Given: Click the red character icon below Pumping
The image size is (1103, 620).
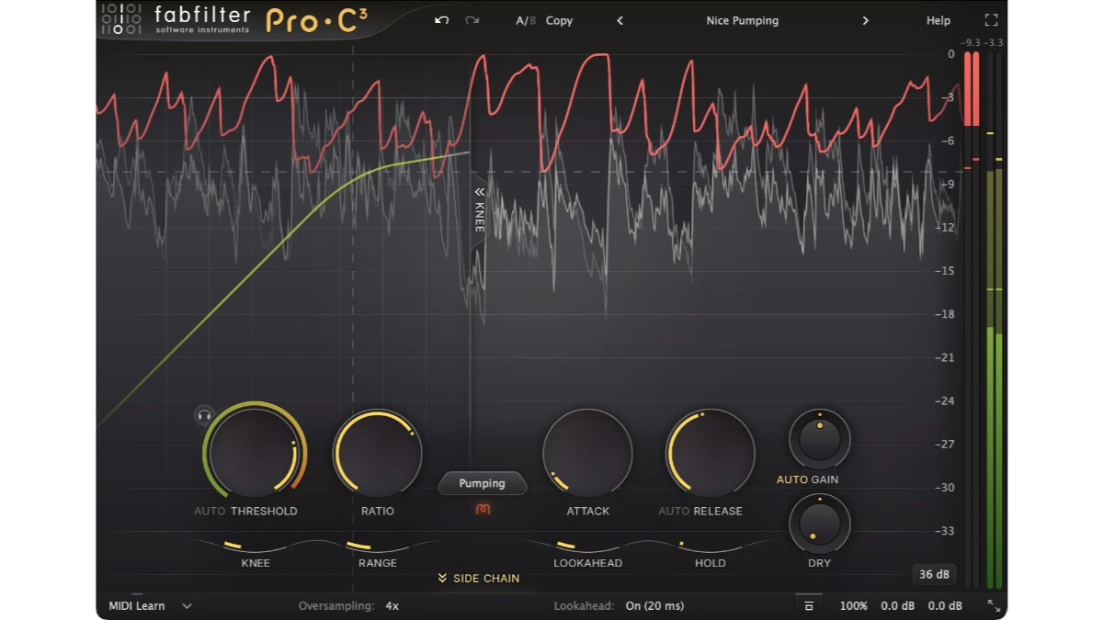Looking at the screenshot, I should [x=483, y=509].
